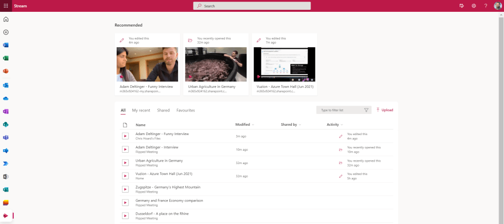
Task: Click the filter funnel icon
Action: pos(366,111)
